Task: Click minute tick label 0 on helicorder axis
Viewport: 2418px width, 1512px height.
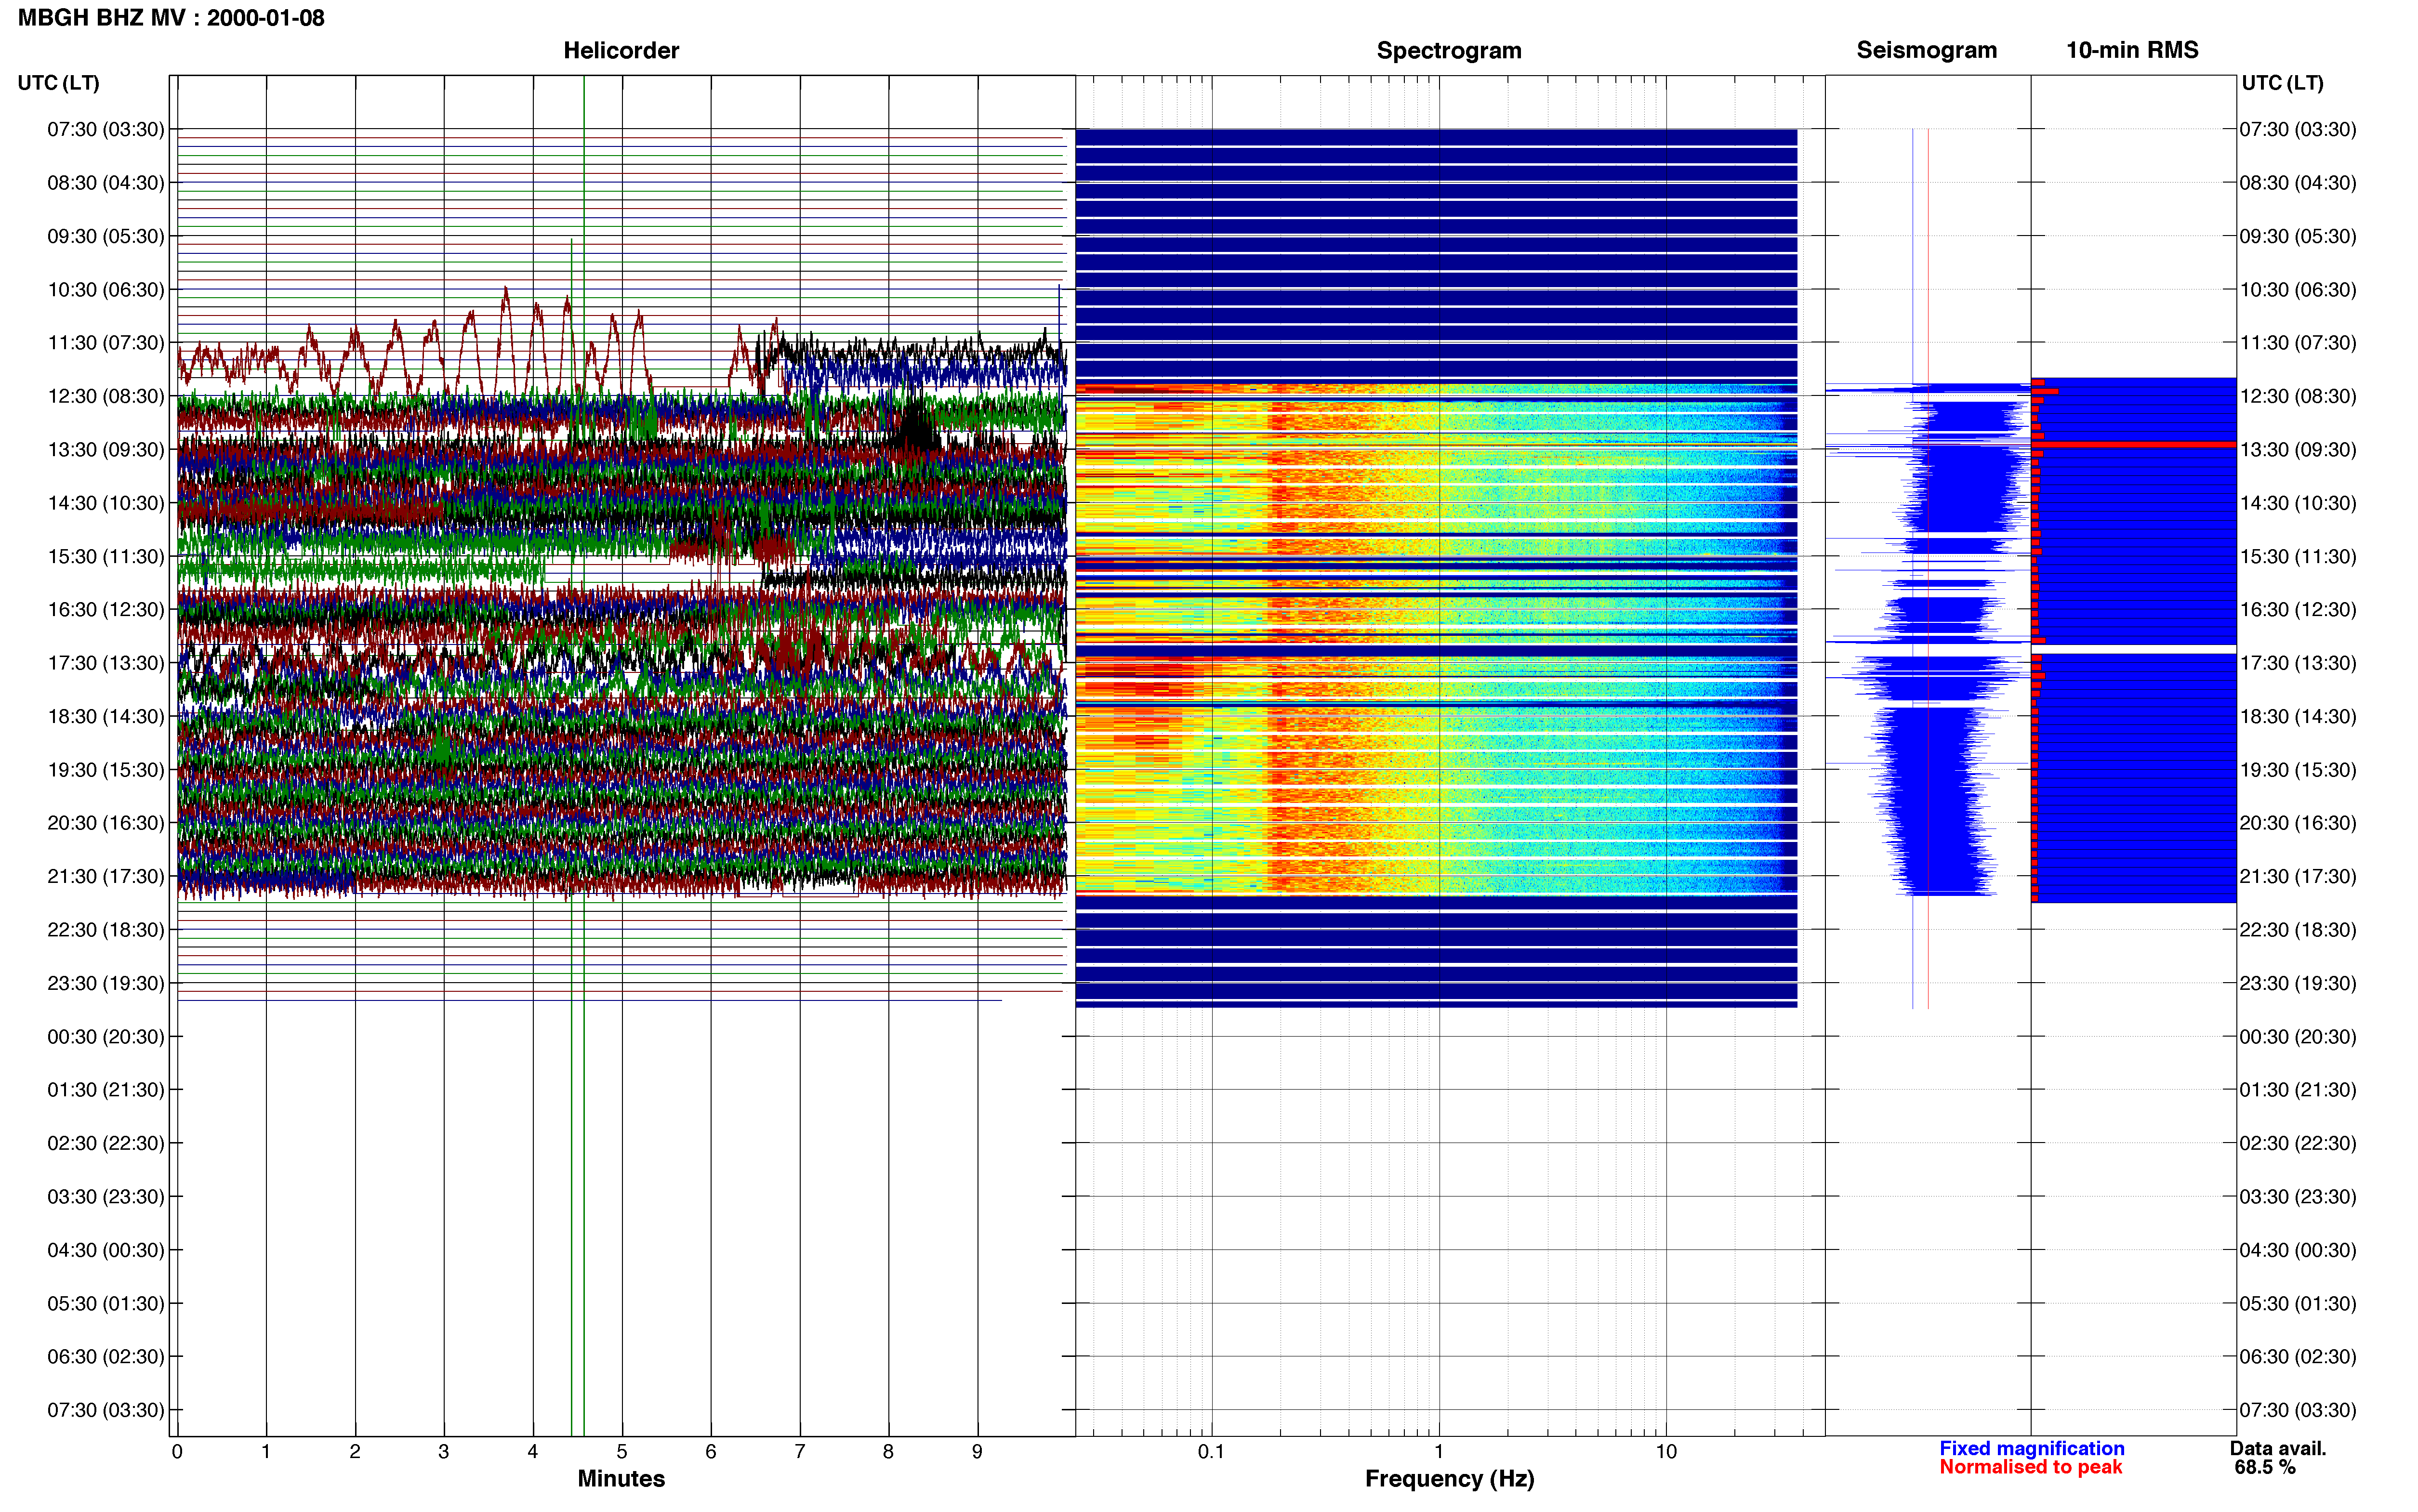Action: pos(177,1451)
